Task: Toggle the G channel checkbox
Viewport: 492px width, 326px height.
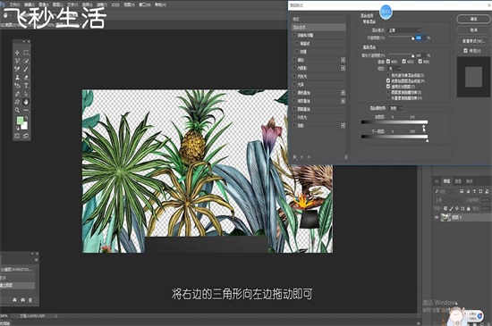Action: pyautogui.click(x=404, y=62)
